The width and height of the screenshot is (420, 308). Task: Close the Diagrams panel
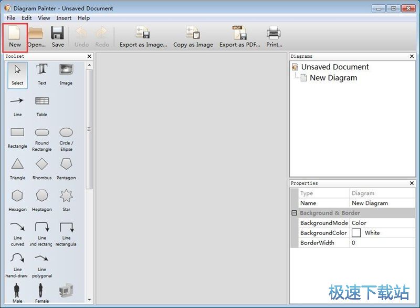tap(412, 56)
